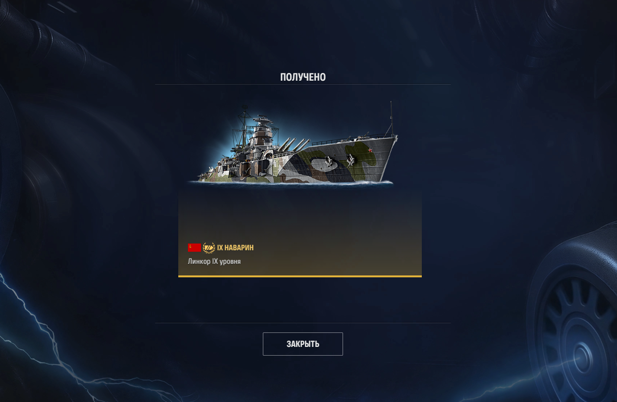Click the ПОЛУЧЕНО header title

coord(303,77)
